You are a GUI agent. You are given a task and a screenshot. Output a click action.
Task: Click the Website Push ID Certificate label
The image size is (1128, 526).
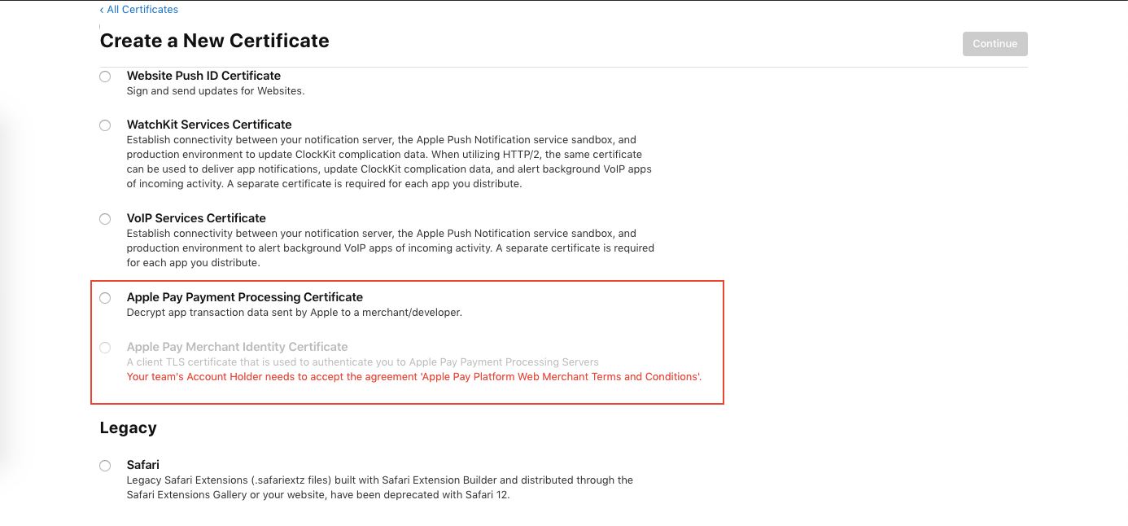[x=203, y=76]
